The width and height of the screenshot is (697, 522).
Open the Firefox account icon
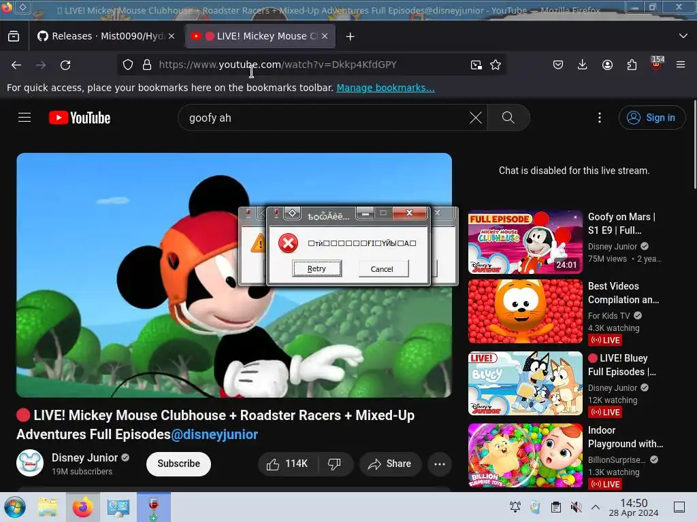[x=607, y=65]
